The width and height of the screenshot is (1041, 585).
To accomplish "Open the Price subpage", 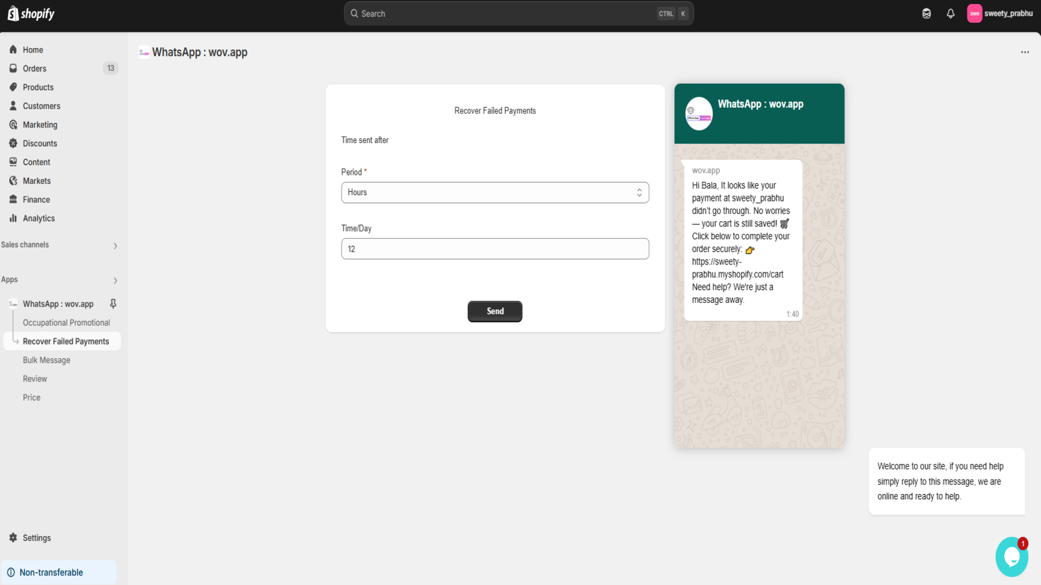I will (x=31, y=397).
